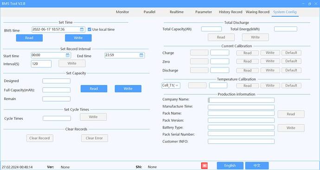Open End time picker icon
The height and width of the screenshot is (170, 320).
(x=141, y=55)
